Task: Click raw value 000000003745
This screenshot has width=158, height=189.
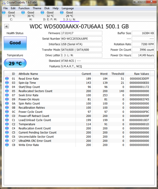Action: [x=139, y=99]
